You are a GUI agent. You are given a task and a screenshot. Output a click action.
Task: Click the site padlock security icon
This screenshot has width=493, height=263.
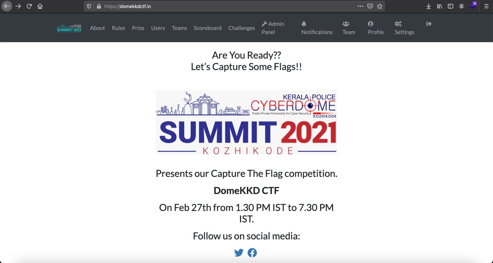[99, 6]
